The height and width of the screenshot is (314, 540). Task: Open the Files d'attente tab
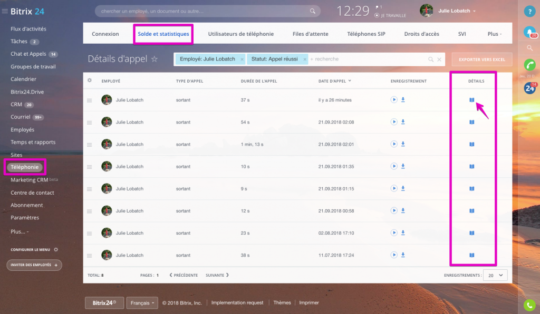click(x=310, y=34)
